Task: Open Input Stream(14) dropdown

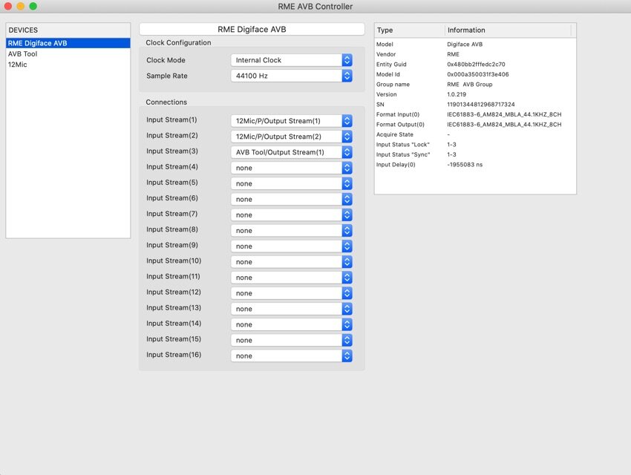Action: (291, 324)
